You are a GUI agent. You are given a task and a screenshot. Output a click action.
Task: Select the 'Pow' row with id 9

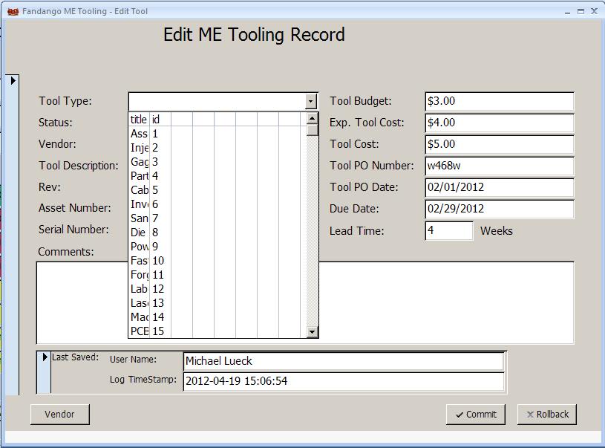(217, 247)
